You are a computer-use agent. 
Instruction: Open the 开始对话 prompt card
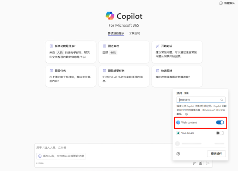pyautogui.click(x=177, y=52)
